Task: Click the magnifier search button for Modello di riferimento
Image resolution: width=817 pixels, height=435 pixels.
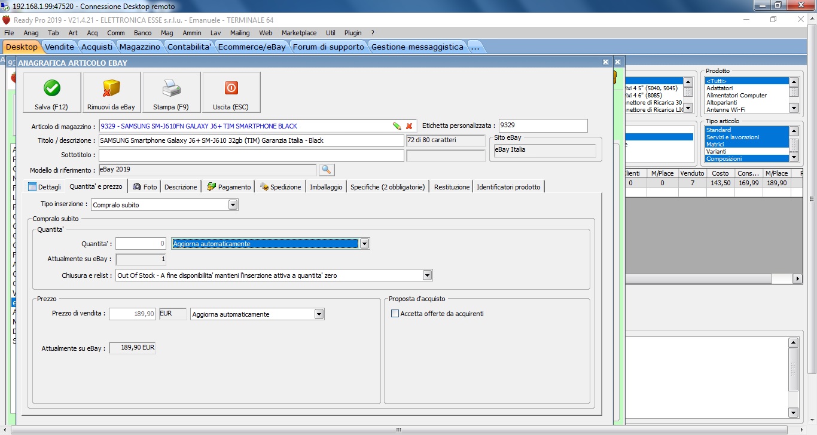Action: pyautogui.click(x=327, y=170)
